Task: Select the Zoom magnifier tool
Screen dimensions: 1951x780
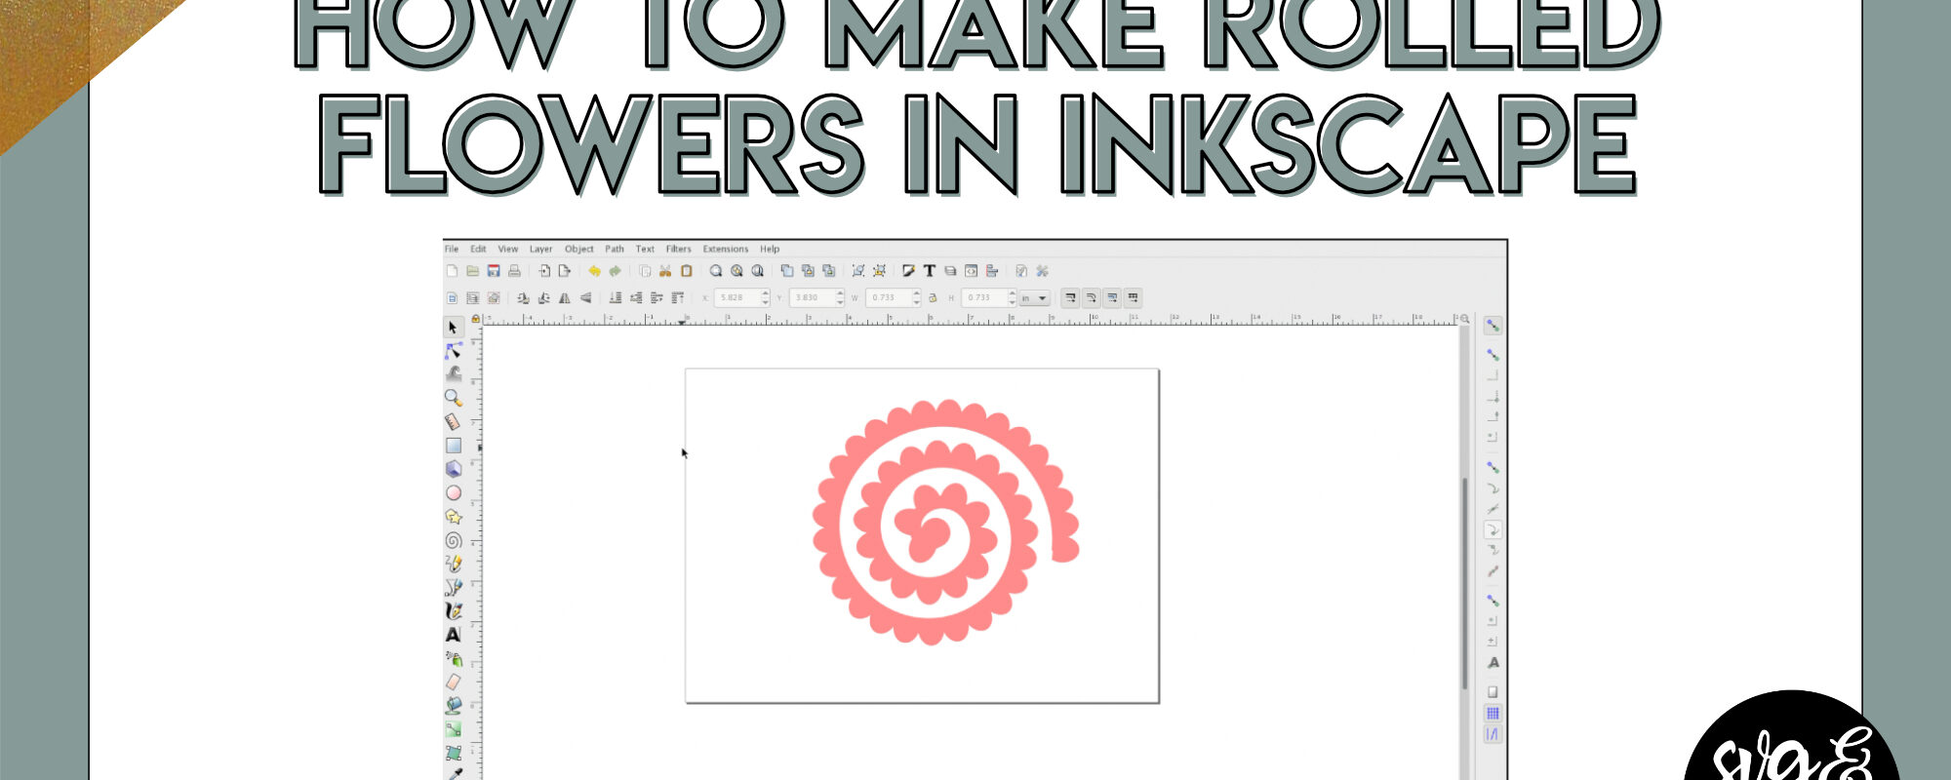Action: (x=453, y=398)
